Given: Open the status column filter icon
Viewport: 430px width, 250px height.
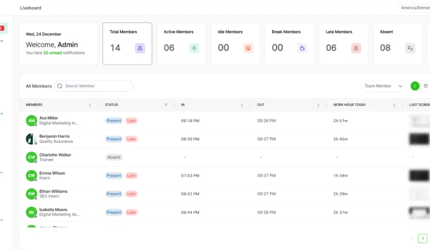Looking at the screenshot, I should (x=165, y=105).
